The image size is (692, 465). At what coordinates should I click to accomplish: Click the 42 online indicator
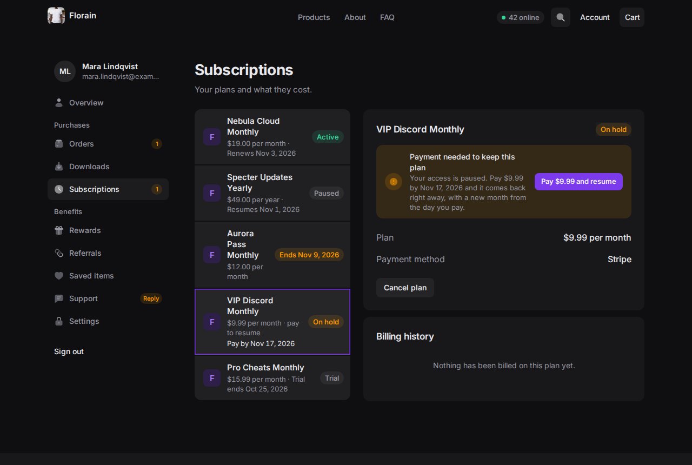pyautogui.click(x=521, y=17)
